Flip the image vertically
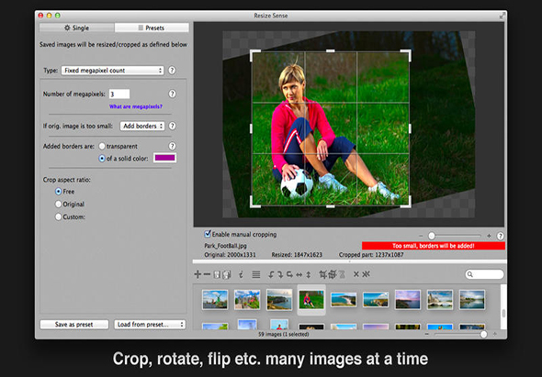The height and width of the screenshot is (377, 542). pos(309,274)
